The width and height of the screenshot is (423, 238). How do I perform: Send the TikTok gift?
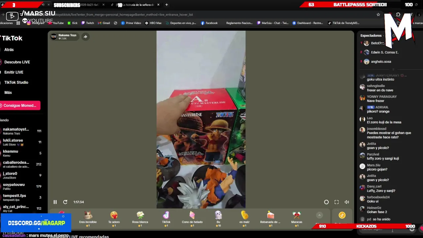point(166,219)
